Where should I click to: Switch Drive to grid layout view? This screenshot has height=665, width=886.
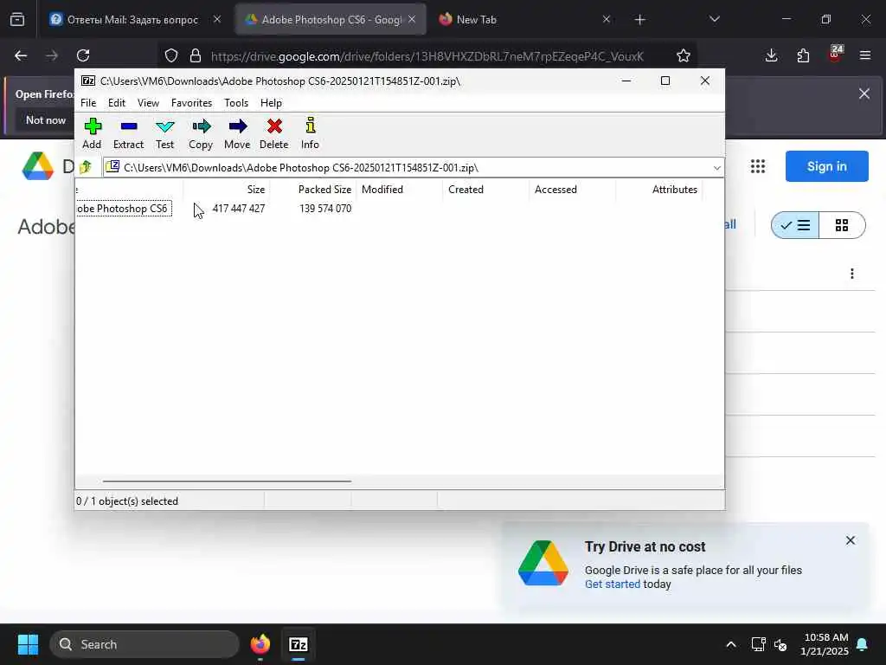click(842, 225)
